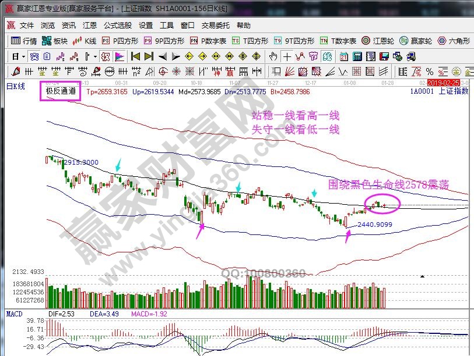Toggle the colored flag chart button

point(119,56)
